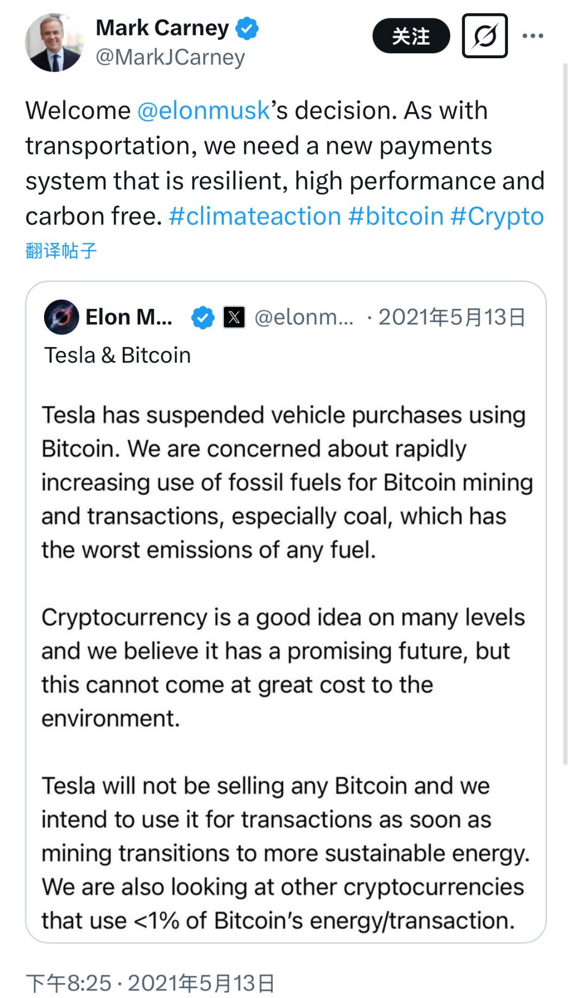Click the Mark Carney display name

(x=162, y=28)
